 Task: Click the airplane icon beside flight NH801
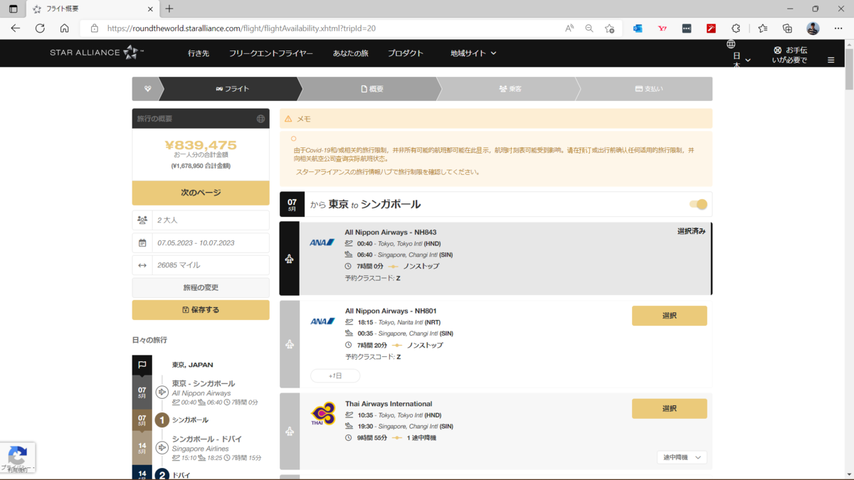click(x=289, y=344)
